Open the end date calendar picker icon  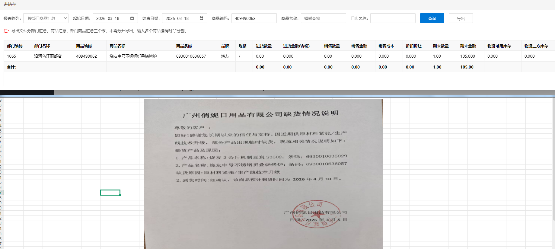tap(201, 18)
